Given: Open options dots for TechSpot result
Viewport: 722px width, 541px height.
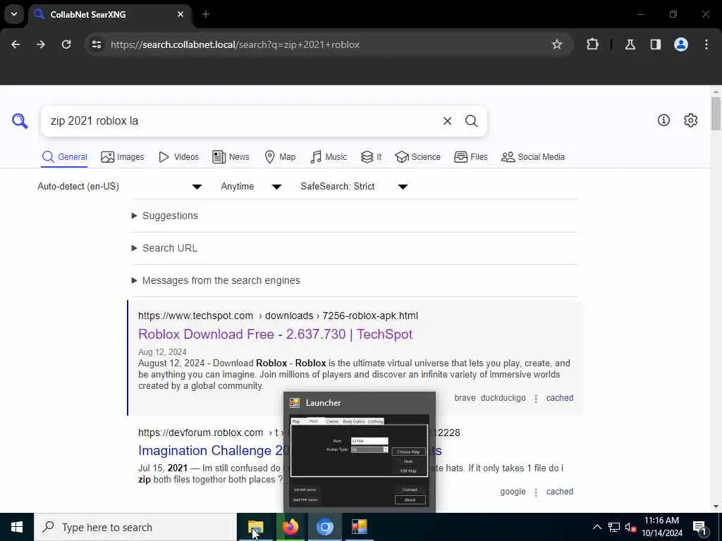Looking at the screenshot, I should pyautogui.click(x=536, y=399).
